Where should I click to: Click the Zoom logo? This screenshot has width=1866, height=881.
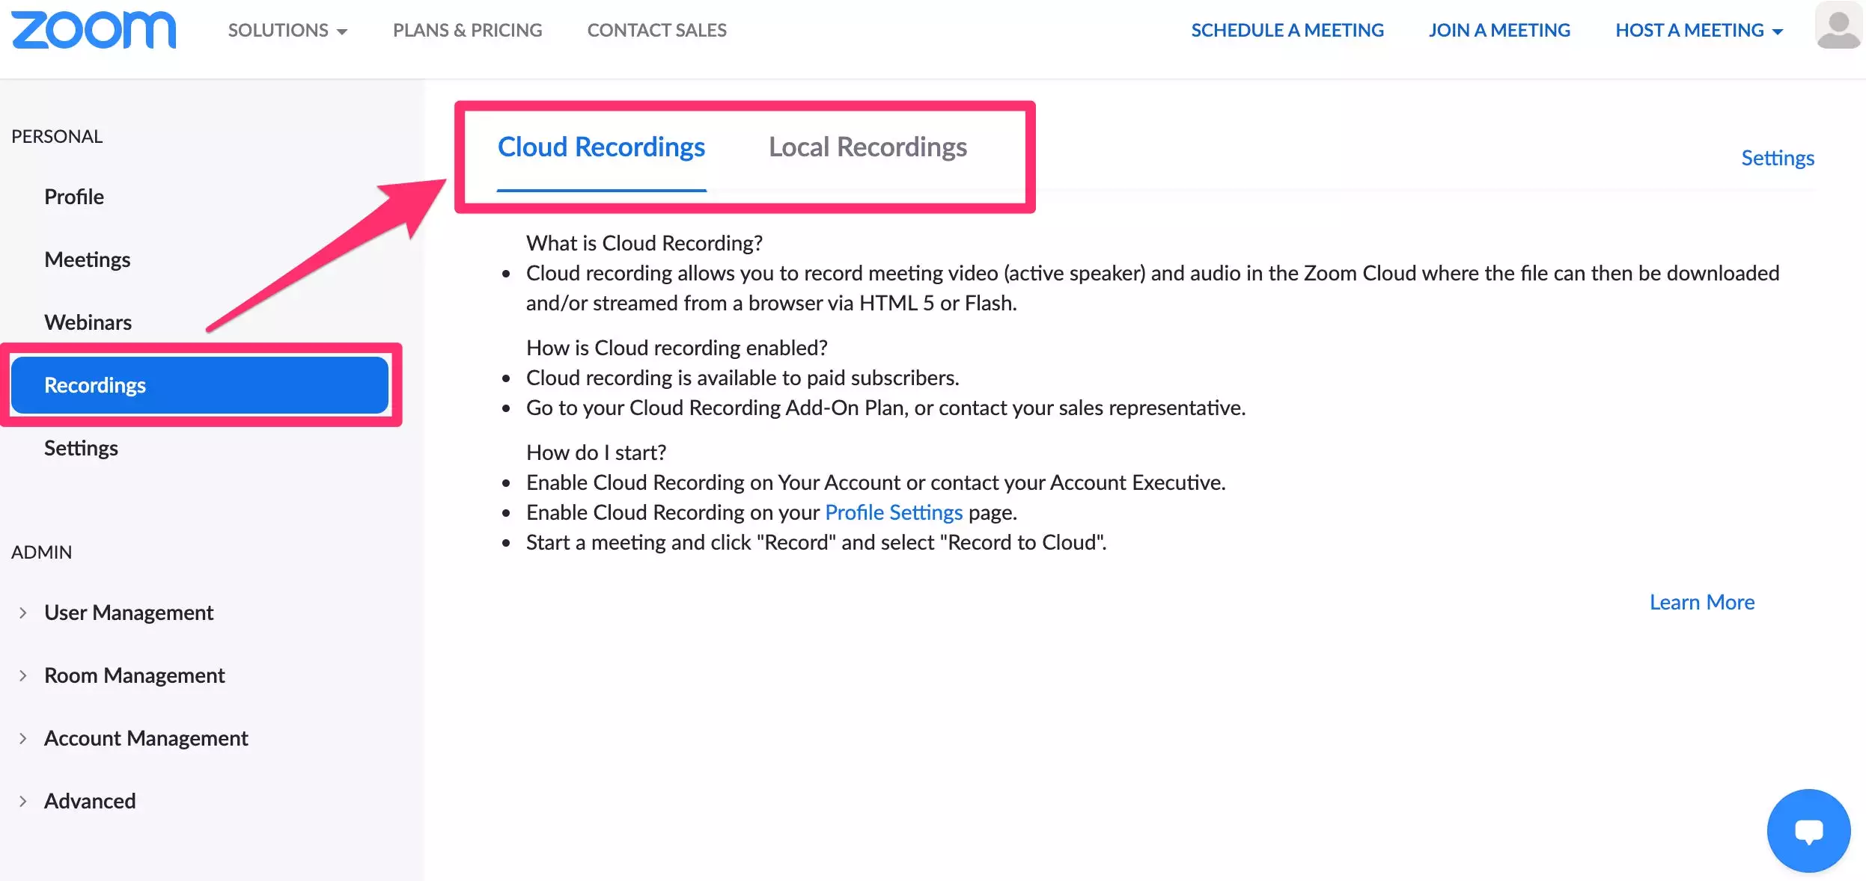[94, 30]
